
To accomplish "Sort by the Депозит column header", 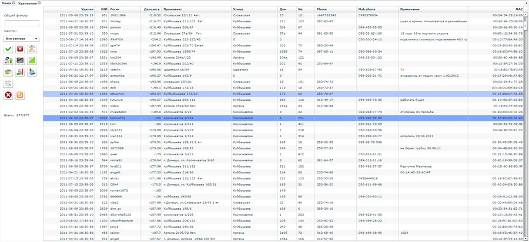I will [x=151, y=9].
